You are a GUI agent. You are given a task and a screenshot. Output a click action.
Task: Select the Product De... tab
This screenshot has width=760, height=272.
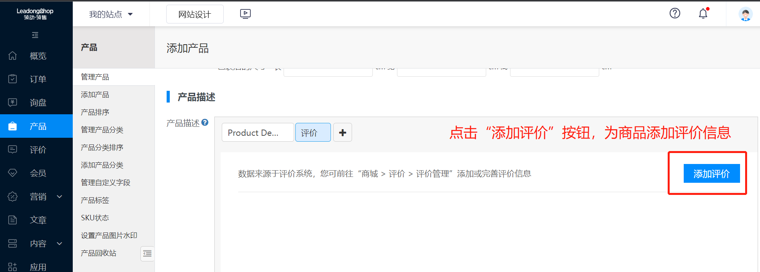pos(257,133)
